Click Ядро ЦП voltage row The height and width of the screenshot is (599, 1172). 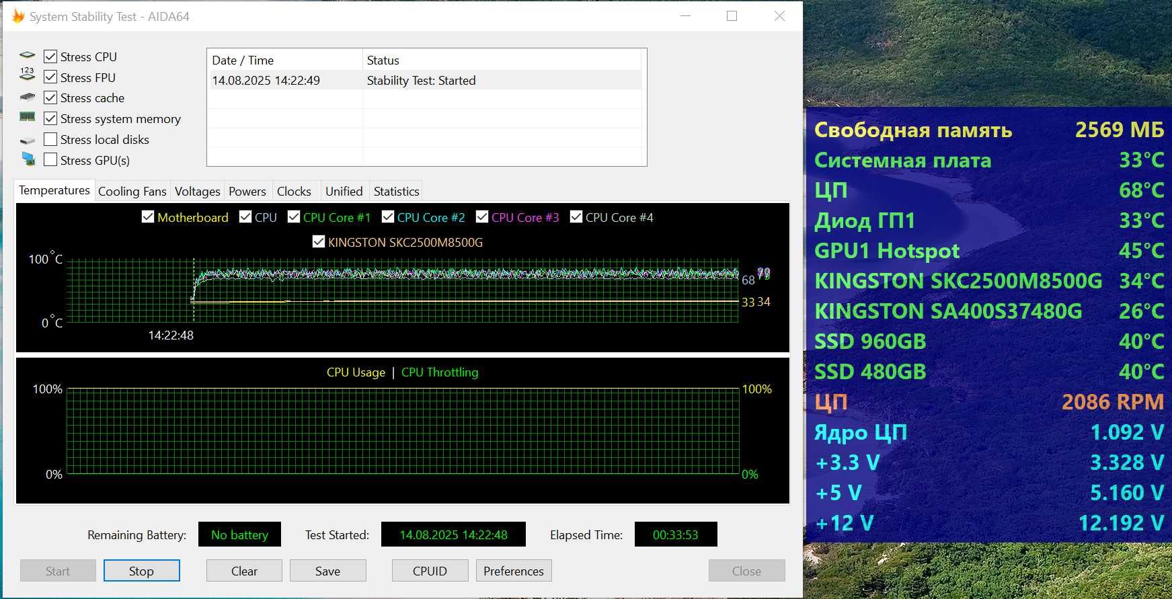click(x=988, y=432)
